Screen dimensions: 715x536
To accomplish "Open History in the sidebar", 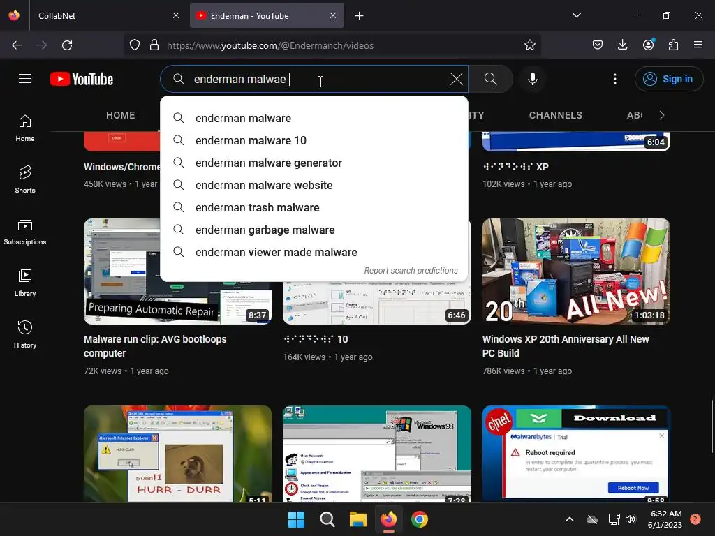I will (25, 334).
